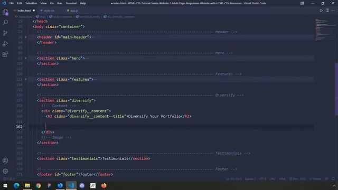Click the Visual Studio Code taskbar icon
This screenshot has height=190, width=338.
click(x=71, y=185)
